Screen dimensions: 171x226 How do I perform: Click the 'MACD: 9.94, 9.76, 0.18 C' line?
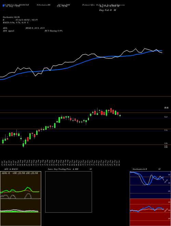pos(16,23)
